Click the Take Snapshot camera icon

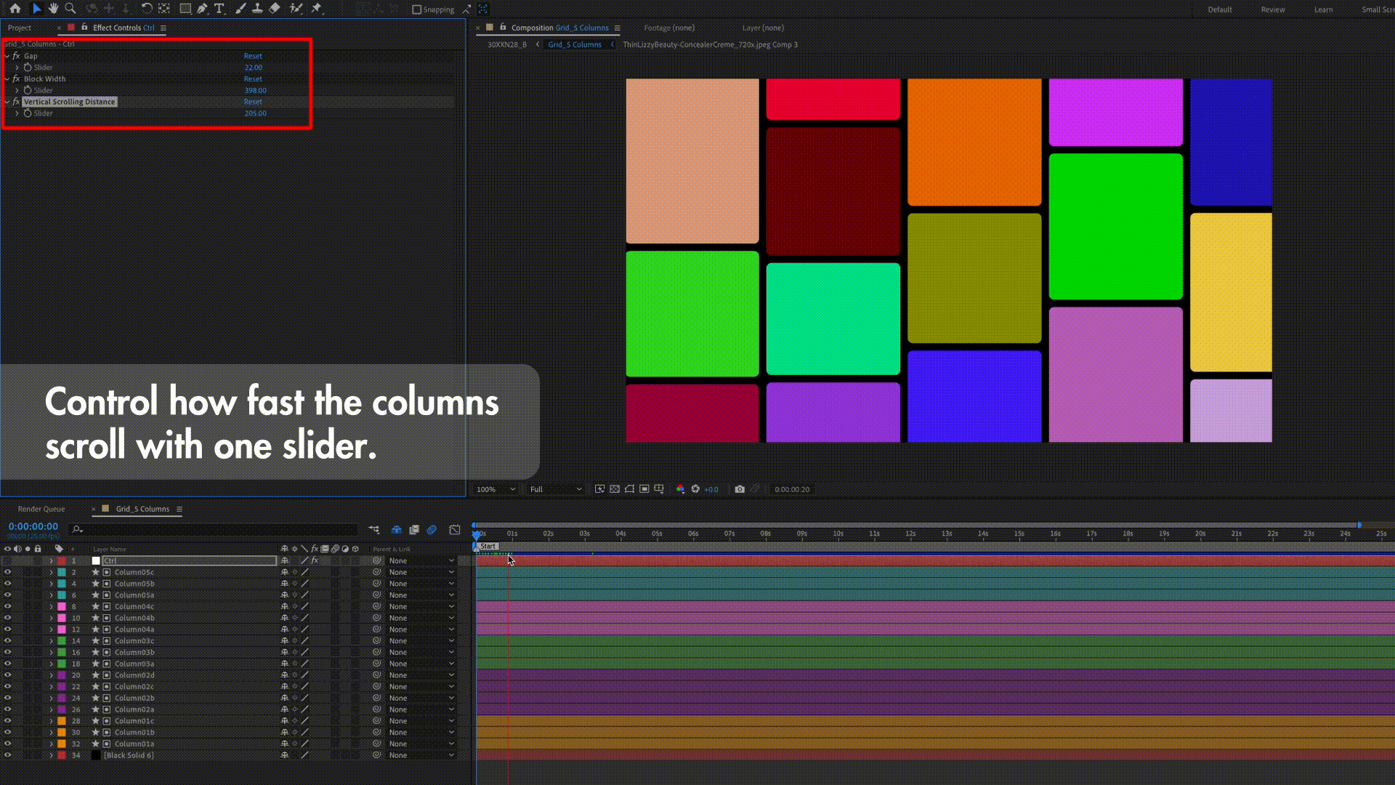coord(740,489)
